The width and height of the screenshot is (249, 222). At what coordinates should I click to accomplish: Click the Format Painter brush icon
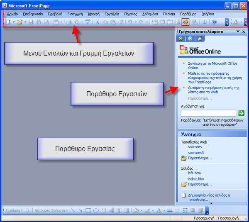click(x=121, y=22)
